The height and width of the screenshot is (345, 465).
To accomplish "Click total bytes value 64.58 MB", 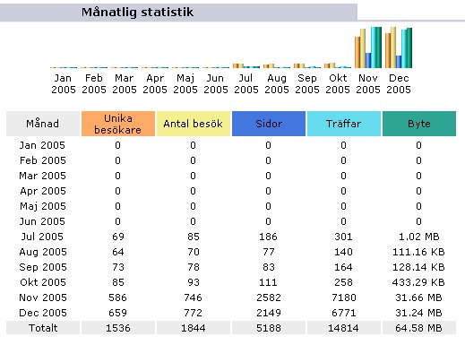I will tap(418, 328).
